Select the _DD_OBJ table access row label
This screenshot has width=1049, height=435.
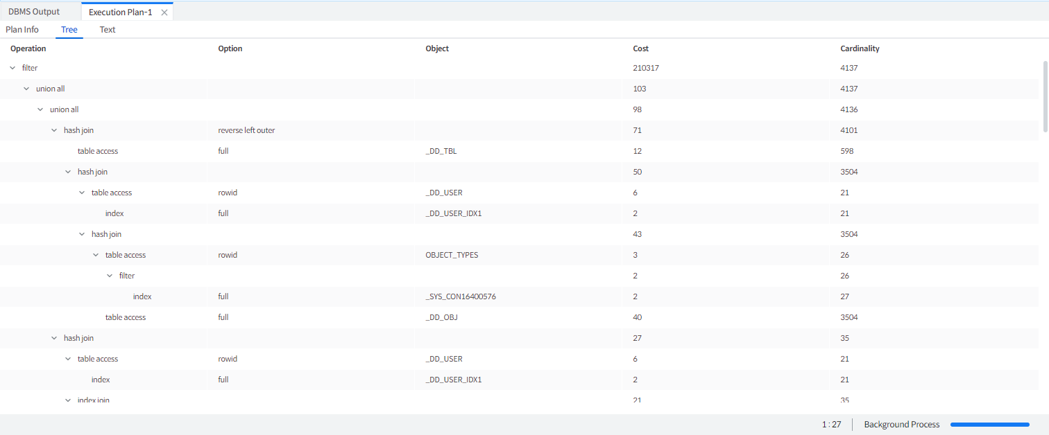point(126,317)
